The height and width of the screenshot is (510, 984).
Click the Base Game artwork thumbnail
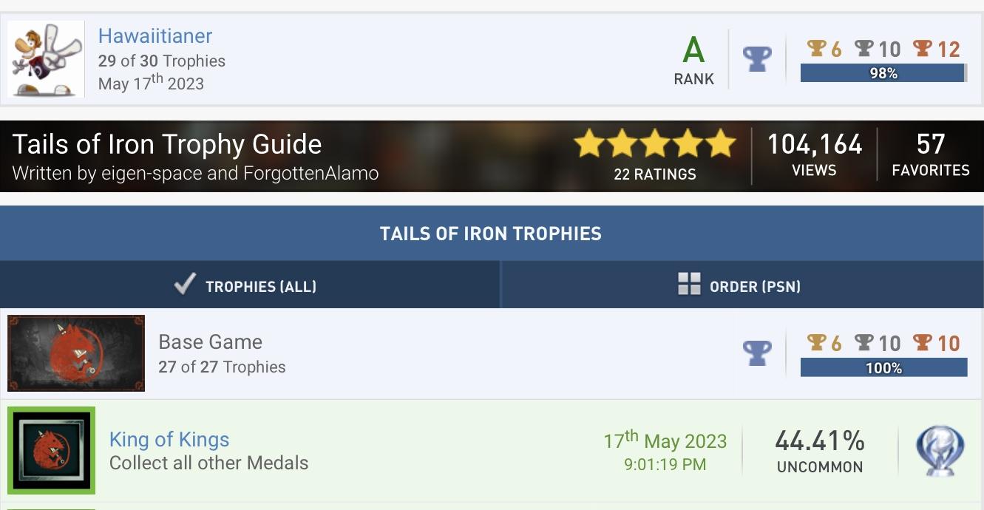point(76,353)
